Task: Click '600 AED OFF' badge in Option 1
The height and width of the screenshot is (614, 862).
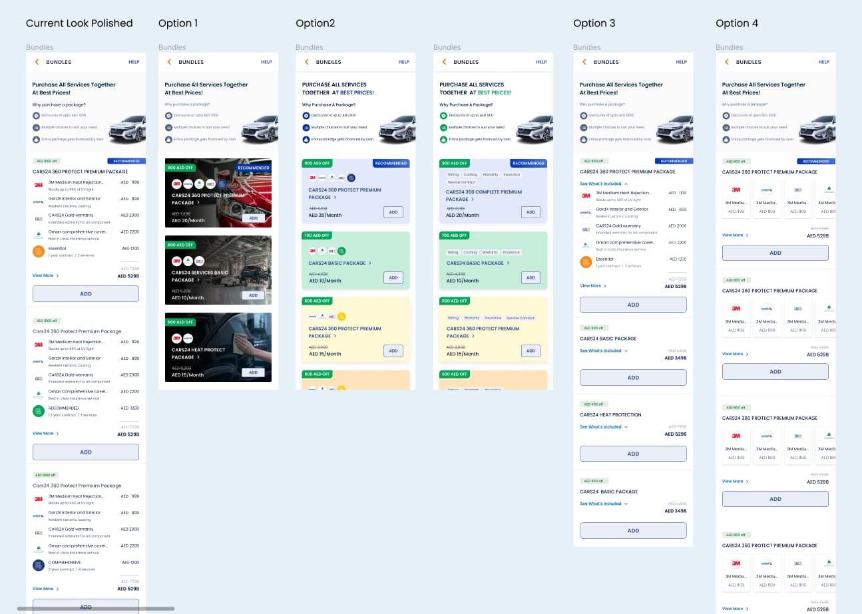Action: click(180, 245)
